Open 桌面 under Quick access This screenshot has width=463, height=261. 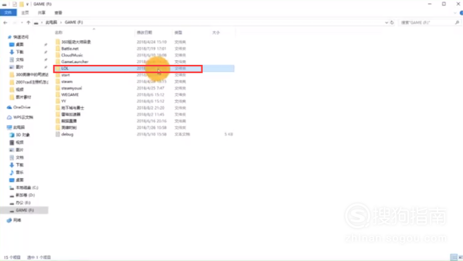[x=19, y=45]
